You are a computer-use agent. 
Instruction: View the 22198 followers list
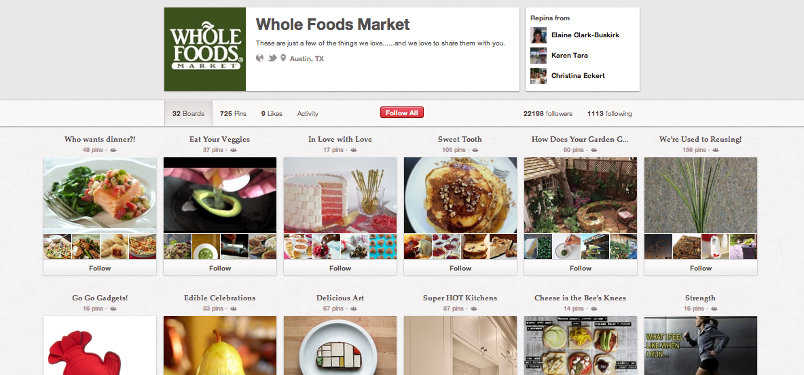[x=547, y=114]
